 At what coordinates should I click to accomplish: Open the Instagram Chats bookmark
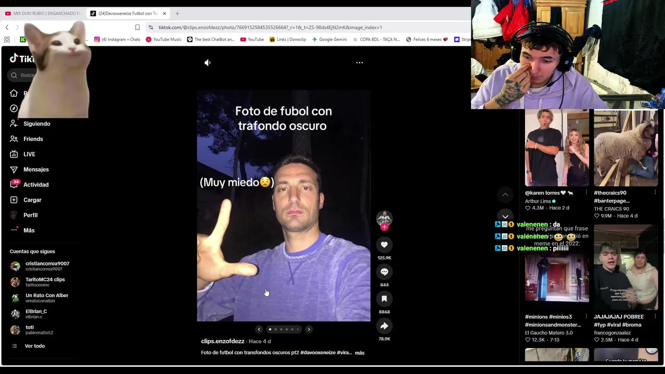117,39
